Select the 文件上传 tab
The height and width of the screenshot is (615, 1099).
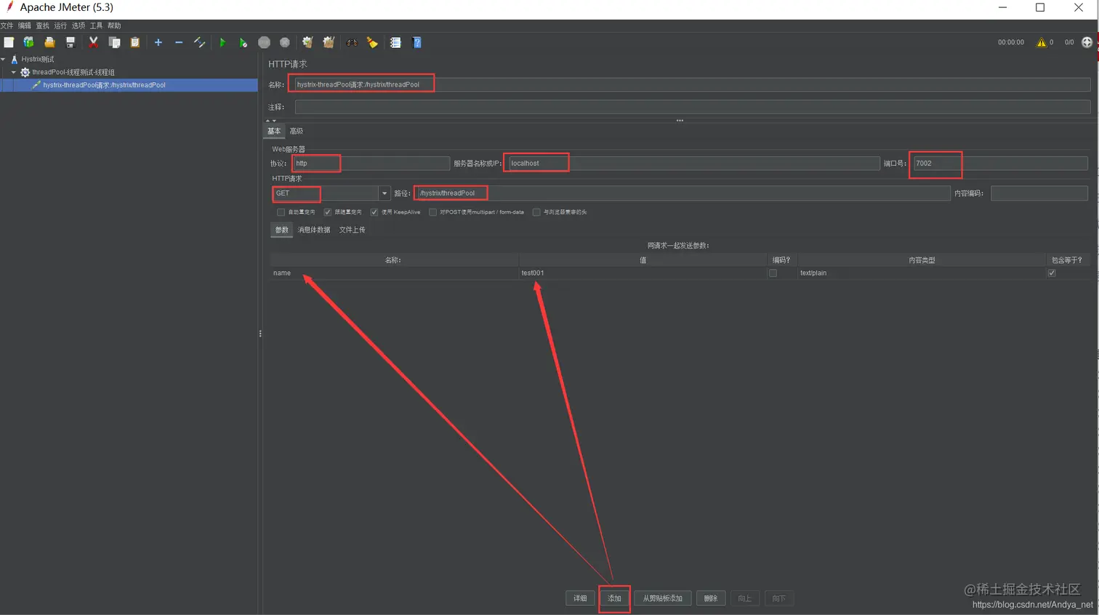click(353, 230)
